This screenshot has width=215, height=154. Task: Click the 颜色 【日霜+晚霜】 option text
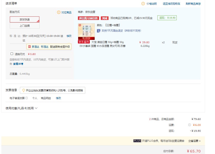[109, 25]
